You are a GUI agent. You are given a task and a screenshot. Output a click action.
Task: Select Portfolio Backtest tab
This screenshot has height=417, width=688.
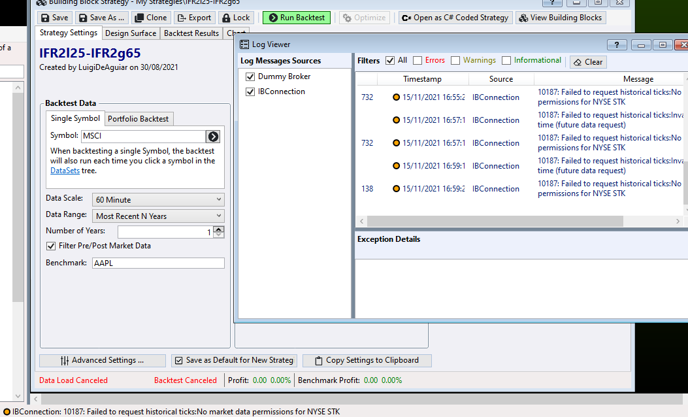tap(139, 119)
